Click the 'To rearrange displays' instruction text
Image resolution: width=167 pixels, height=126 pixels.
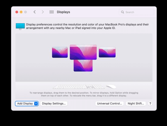(x=84, y=94)
